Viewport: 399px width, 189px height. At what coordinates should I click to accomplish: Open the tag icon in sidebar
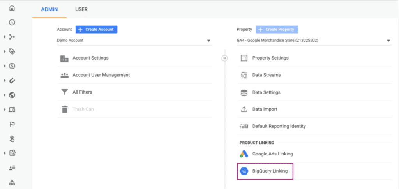[x=12, y=52]
